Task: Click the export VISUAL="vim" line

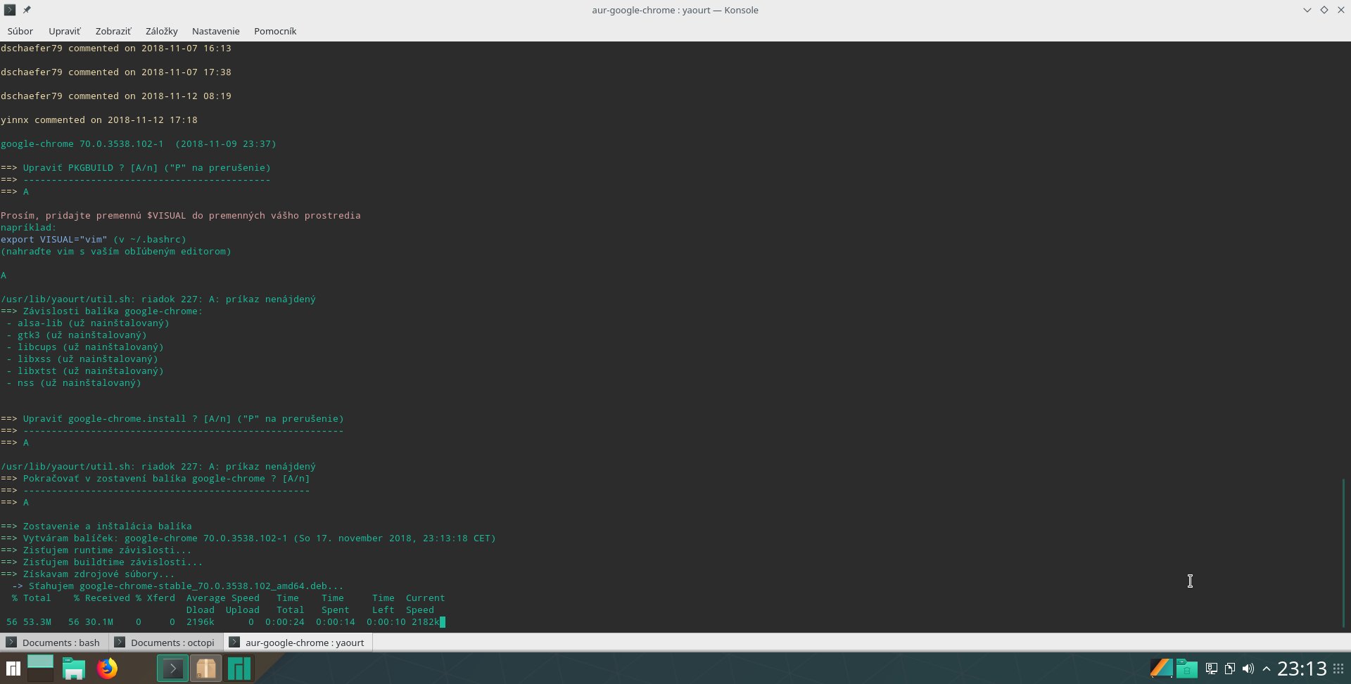Action: click(94, 239)
